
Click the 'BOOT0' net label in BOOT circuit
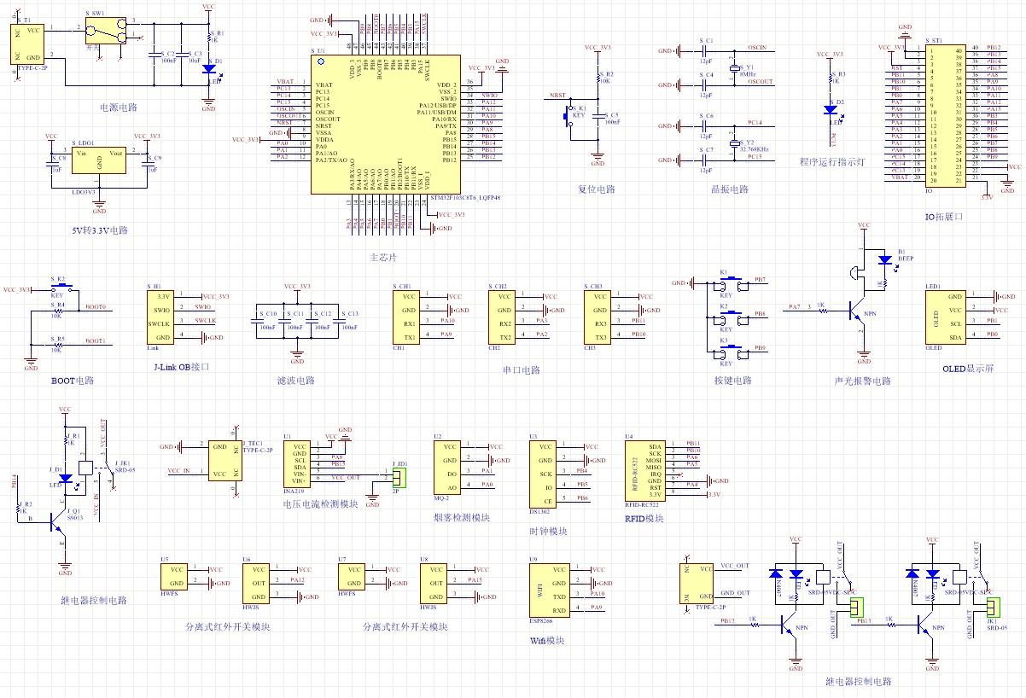click(x=96, y=306)
